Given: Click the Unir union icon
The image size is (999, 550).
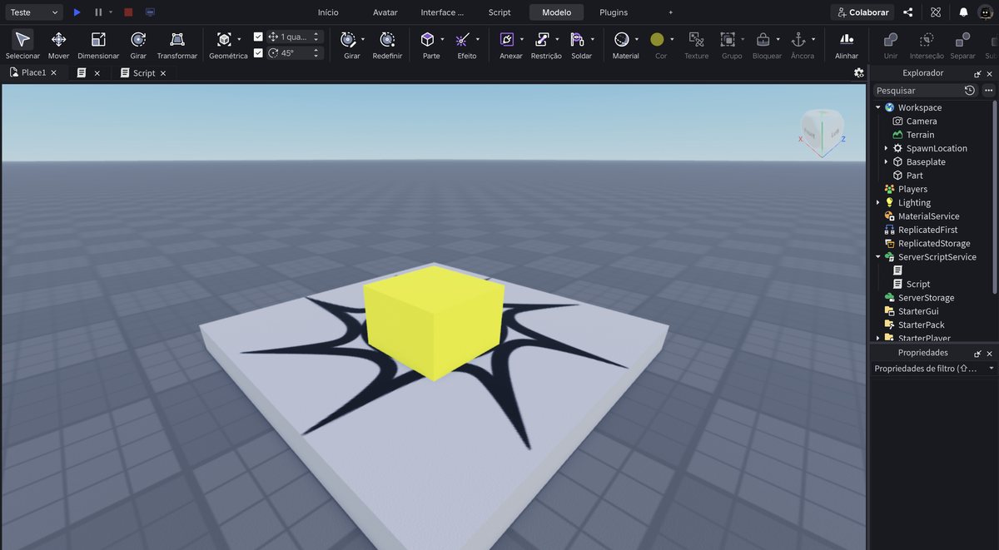Looking at the screenshot, I should pos(891,39).
